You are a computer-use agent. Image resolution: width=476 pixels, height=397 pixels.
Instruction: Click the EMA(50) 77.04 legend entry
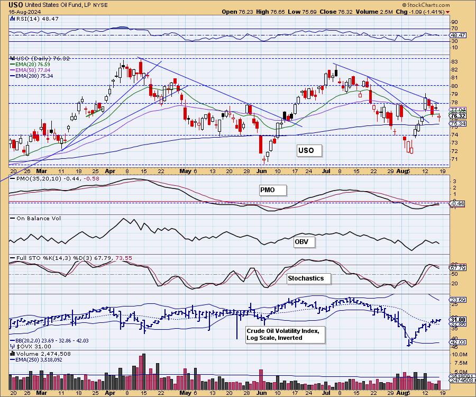[30, 70]
